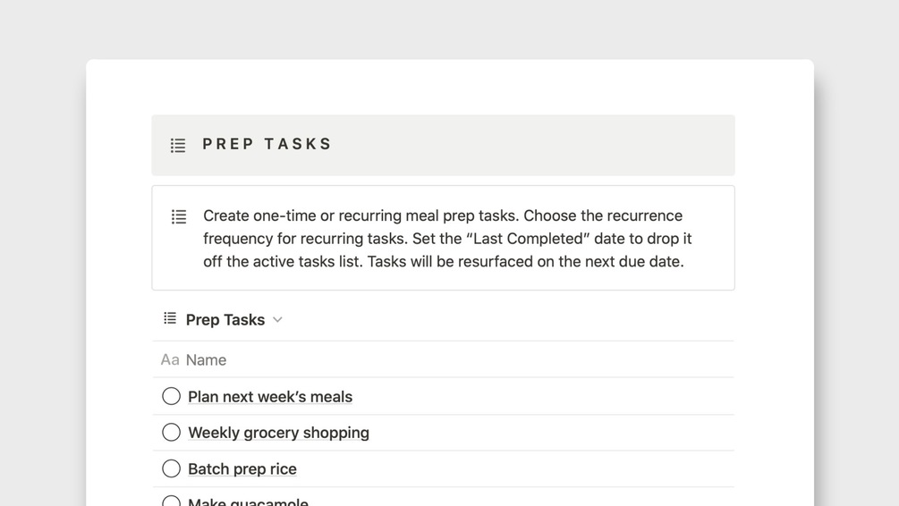Open the Make guacamole task
This screenshot has width=899, height=506.
coord(248,502)
